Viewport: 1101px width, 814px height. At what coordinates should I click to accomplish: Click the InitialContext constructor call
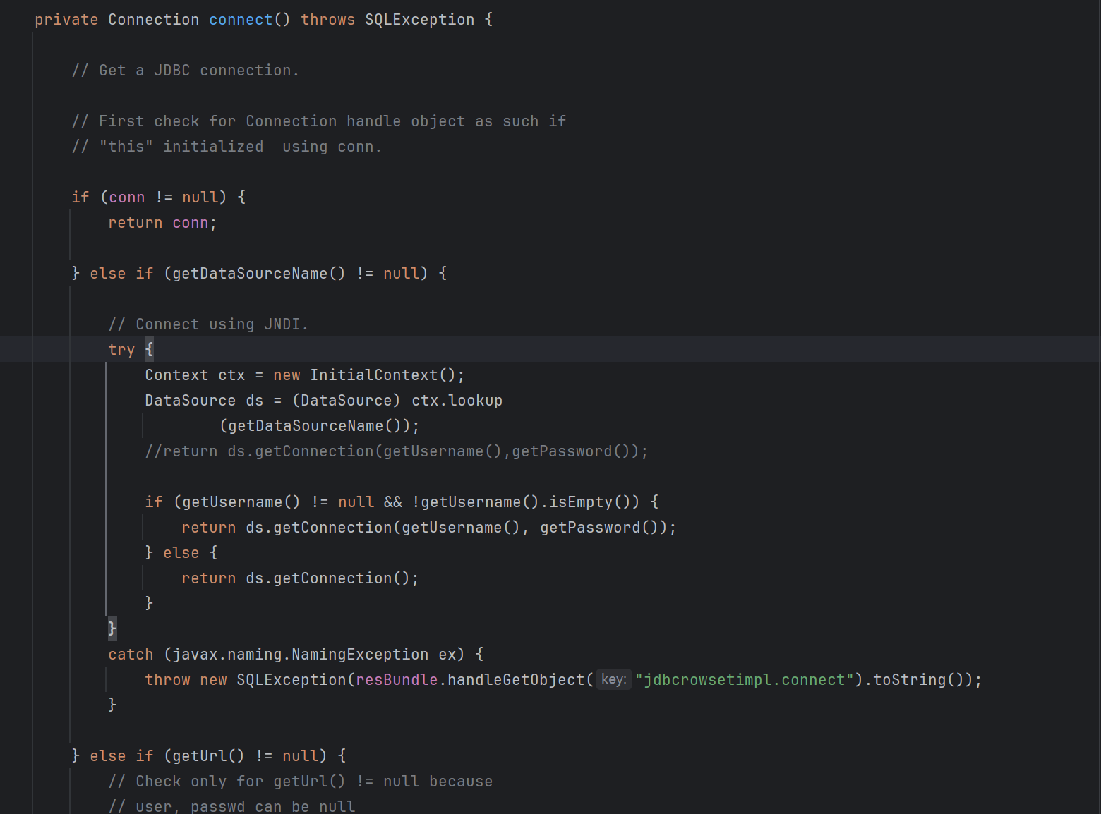(x=374, y=375)
